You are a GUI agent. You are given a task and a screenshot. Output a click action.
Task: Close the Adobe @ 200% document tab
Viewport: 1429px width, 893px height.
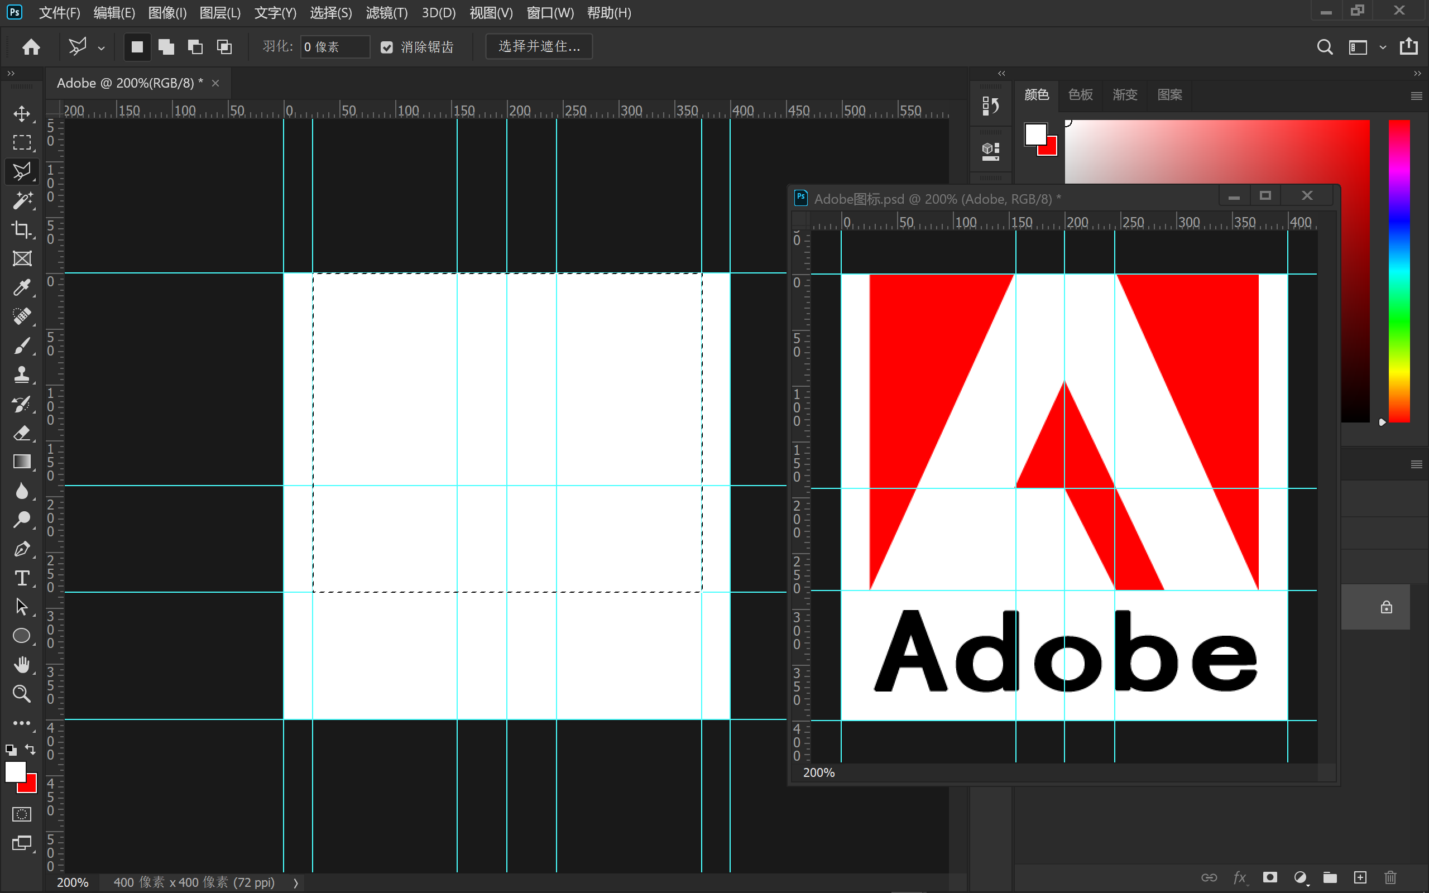click(215, 83)
